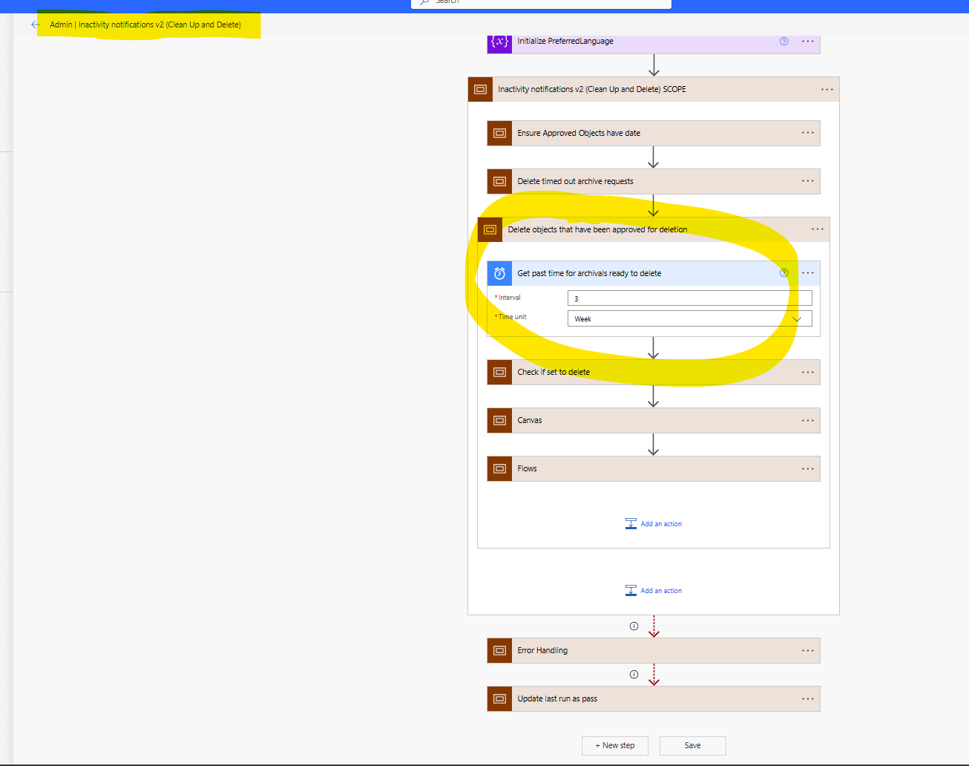Click Add an action inside the deletion scope
This screenshot has width=969, height=766.
pyautogui.click(x=654, y=523)
